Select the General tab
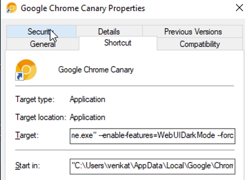 [x=43, y=44]
